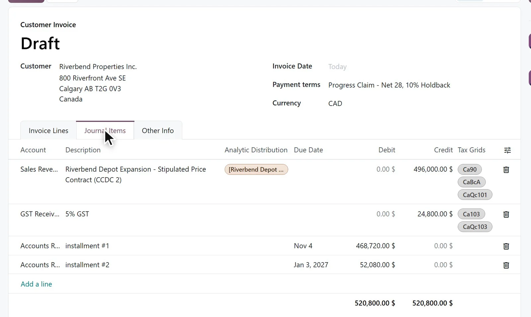Click the 52,080.00 $ debit amount

(377, 265)
